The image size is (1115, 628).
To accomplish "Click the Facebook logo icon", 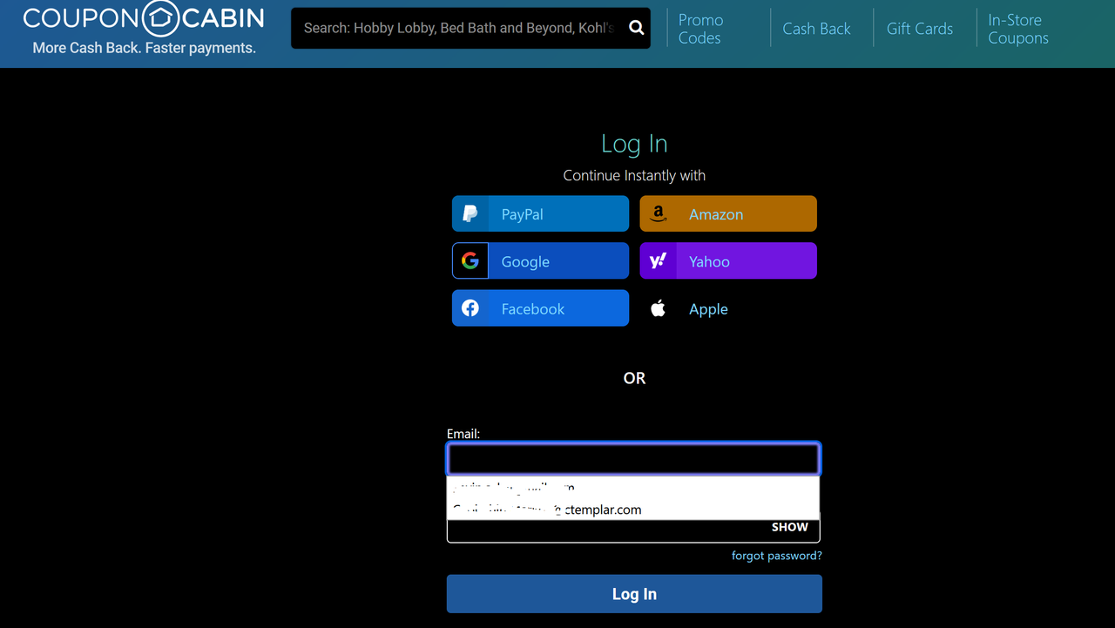I will tap(470, 308).
